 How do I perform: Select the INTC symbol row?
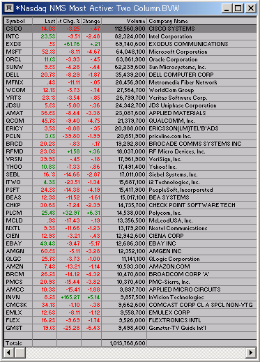coord(130,36)
